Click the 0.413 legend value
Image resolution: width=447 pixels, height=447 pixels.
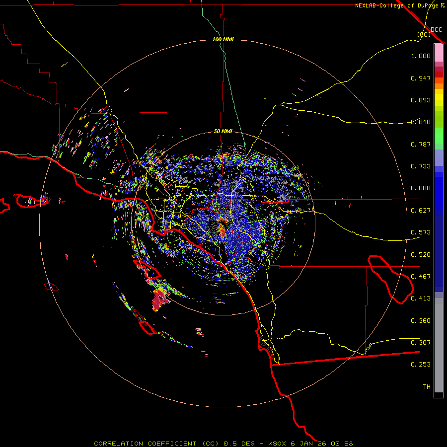[421, 298]
